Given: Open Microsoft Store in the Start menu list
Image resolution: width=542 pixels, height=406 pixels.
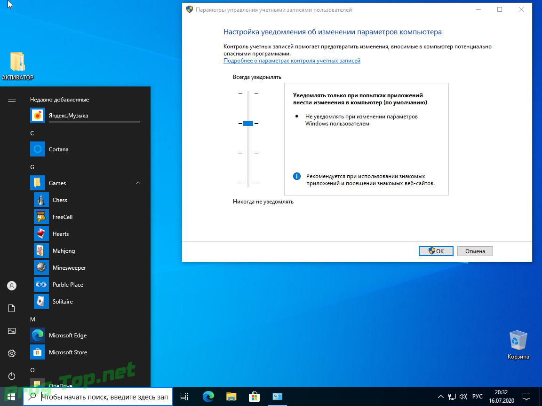Looking at the screenshot, I should point(68,352).
